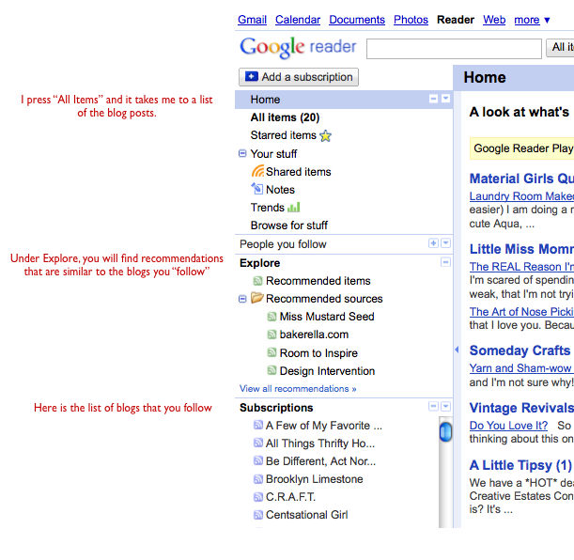
Task: Open Web from the top bar
Action: click(x=494, y=20)
